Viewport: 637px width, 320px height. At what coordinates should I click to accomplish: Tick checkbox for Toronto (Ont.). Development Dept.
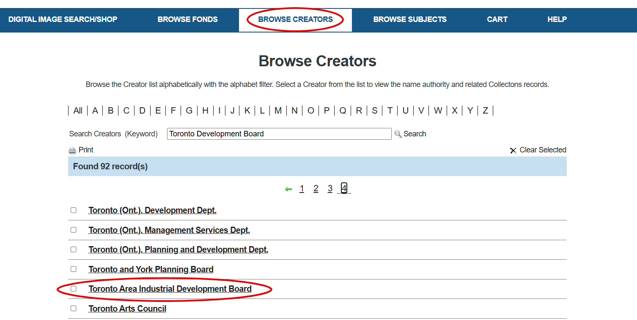74,210
